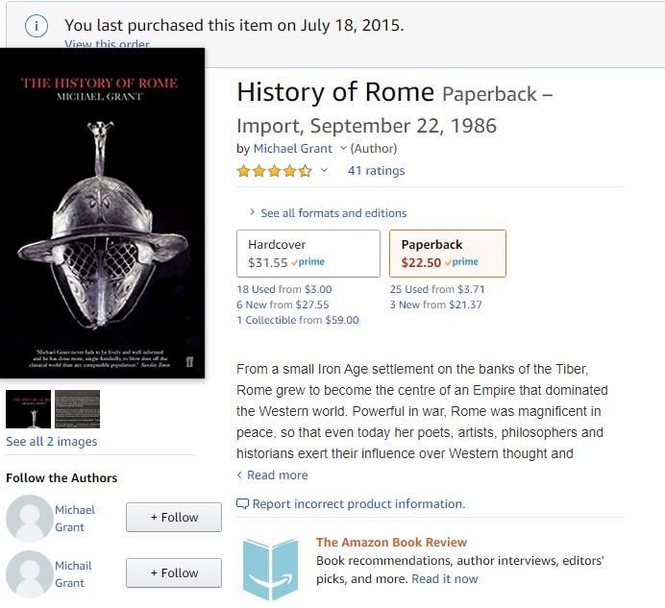Expand the Michael Grant author dropdown
This screenshot has height=608, width=665.
[x=343, y=149]
